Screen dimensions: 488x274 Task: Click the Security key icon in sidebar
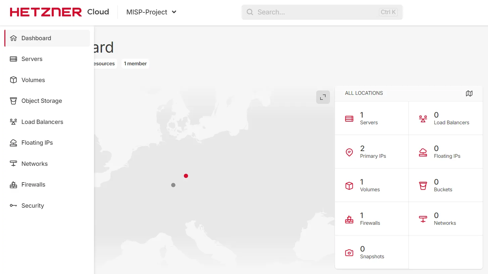[x=13, y=206]
